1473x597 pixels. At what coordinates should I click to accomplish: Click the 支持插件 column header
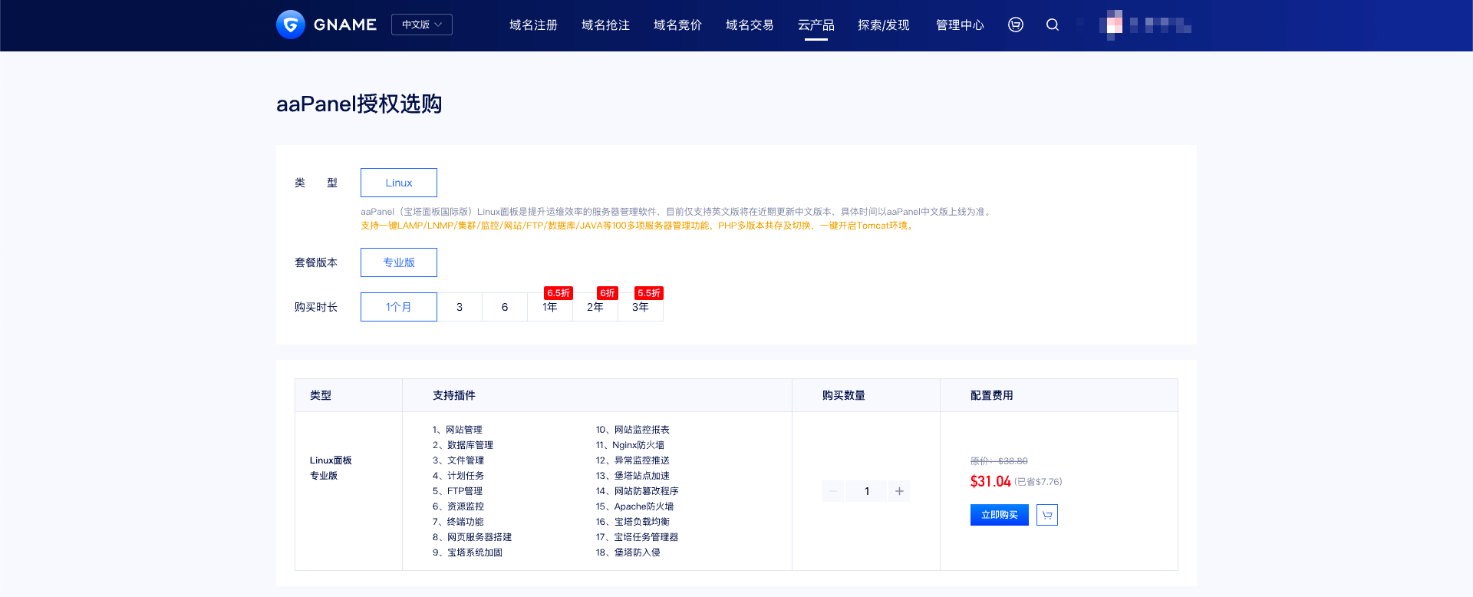(x=454, y=395)
